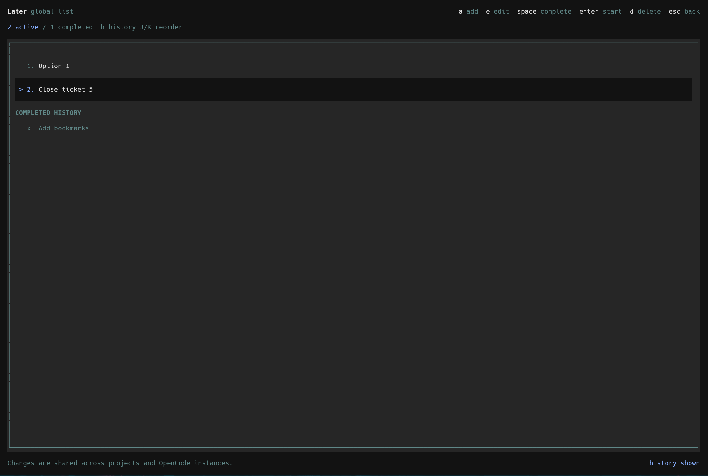The image size is (708, 476).
Task: Click the 'enter start' shortcut hint
Action: [600, 12]
